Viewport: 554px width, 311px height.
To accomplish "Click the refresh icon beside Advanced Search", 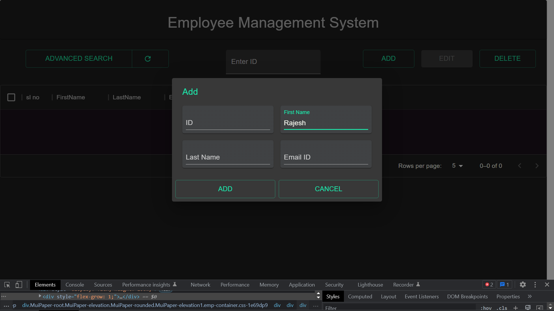I will coord(148,59).
